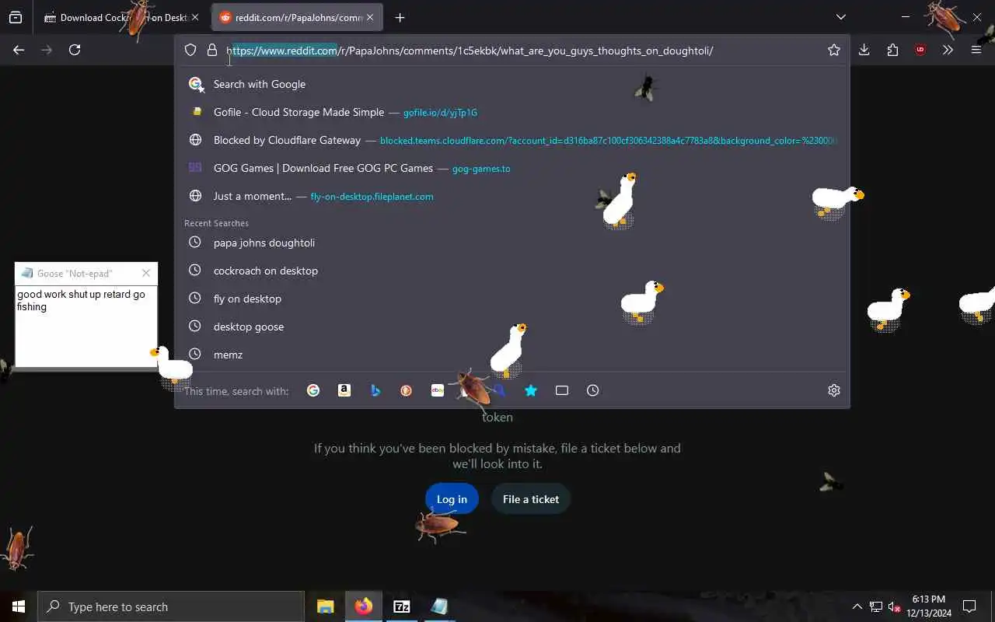
Task: Choose the Search with Google suggestion
Action: [x=512, y=84]
